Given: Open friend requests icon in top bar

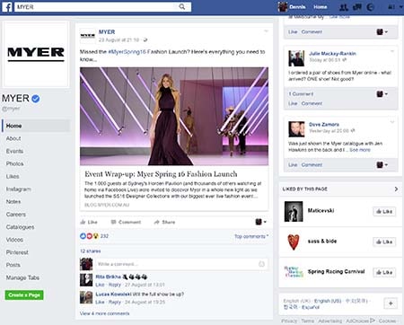Looking at the screenshot, I should pyautogui.click(x=344, y=7).
